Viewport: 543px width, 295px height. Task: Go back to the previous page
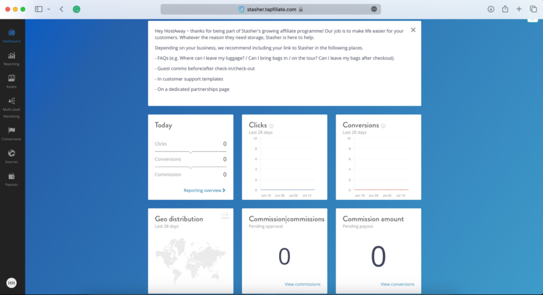click(x=61, y=9)
